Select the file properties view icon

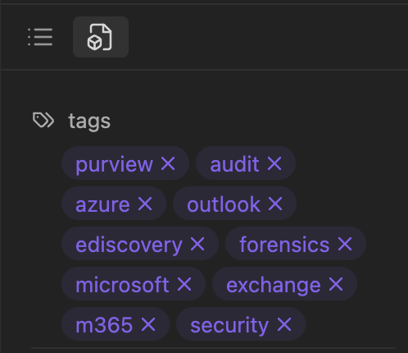coord(101,37)
